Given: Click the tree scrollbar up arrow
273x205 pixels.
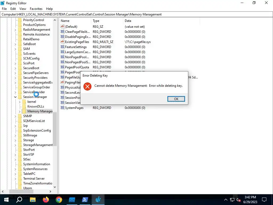Looking at the screenshot, I should coord(55,20).
